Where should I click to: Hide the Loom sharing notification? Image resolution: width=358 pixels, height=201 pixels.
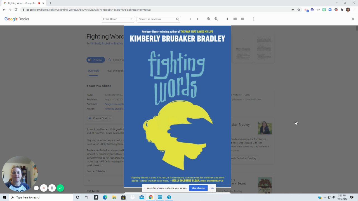(212, 188)
